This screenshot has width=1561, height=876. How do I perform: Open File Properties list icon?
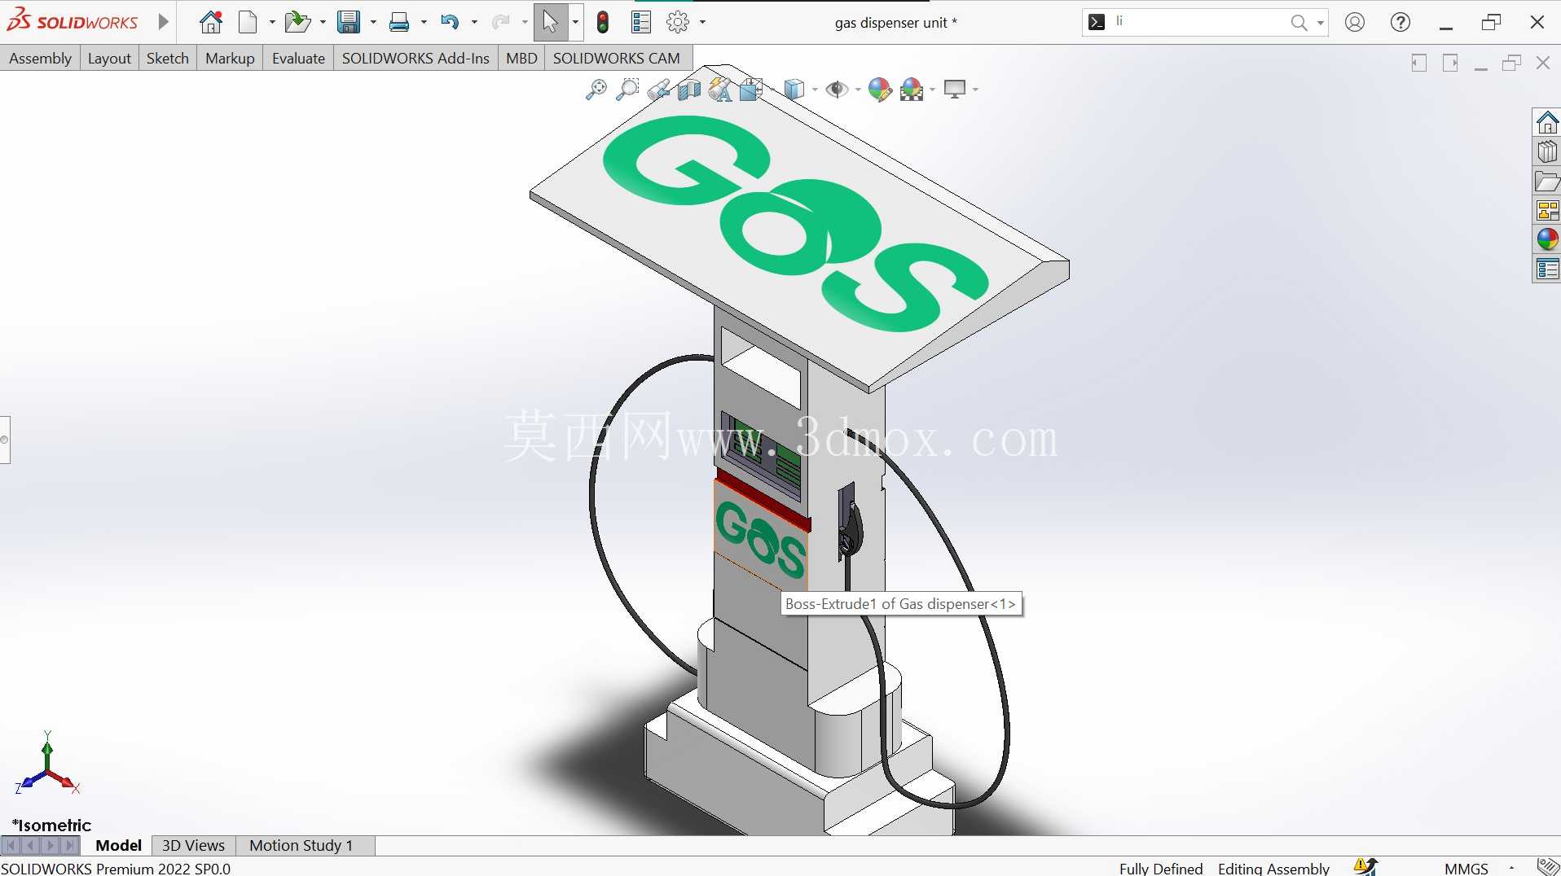point(641,22)
